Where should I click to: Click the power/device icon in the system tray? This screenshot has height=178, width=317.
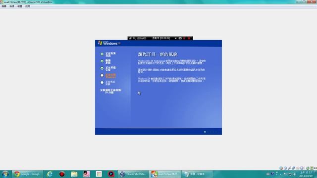290,174
